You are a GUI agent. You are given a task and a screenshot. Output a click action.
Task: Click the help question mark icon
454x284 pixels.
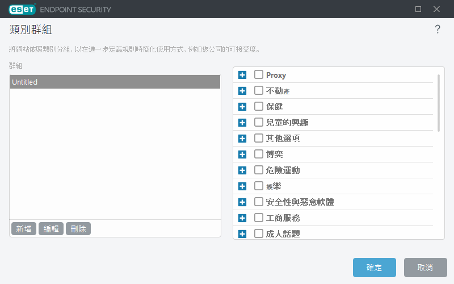coord(438,30)
